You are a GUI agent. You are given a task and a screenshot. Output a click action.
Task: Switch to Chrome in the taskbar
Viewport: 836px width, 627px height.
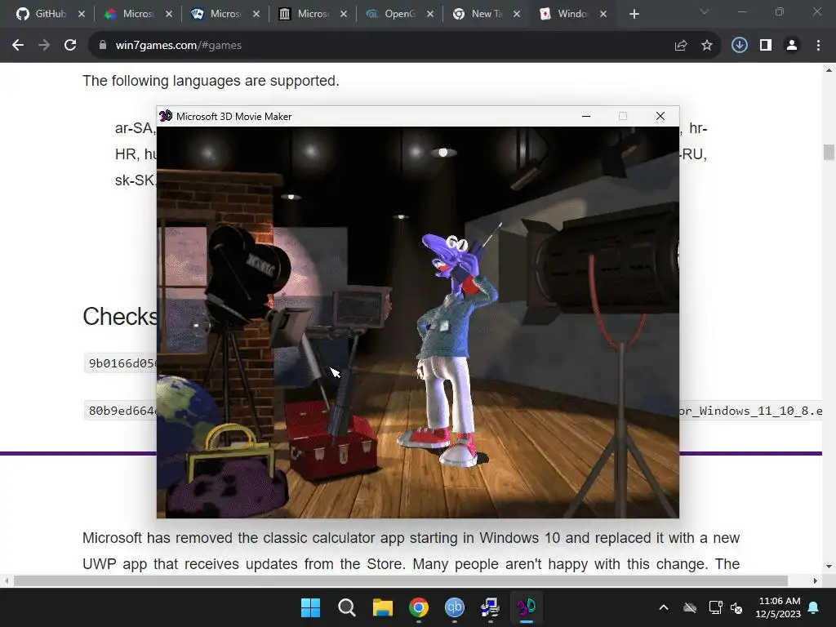pyautogui.click(x=419, y=607)
